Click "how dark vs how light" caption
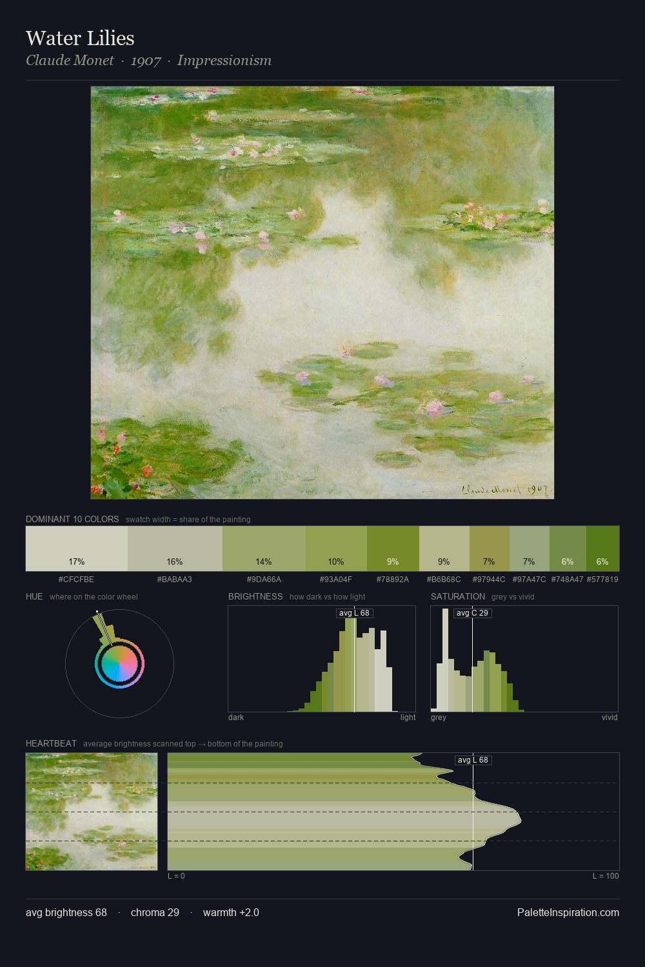The width and height of the screenshot is (645, 967). pos(327,597)
